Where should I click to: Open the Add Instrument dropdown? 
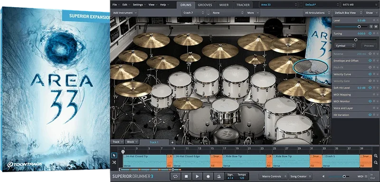(x=124, y=13)
